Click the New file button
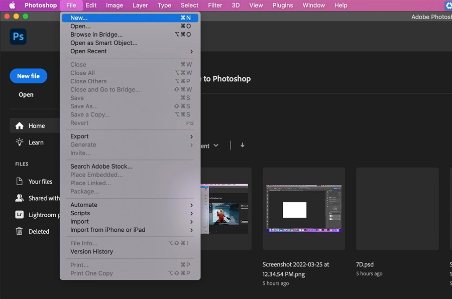Screen dimensions: 452x299 [28, 76]
